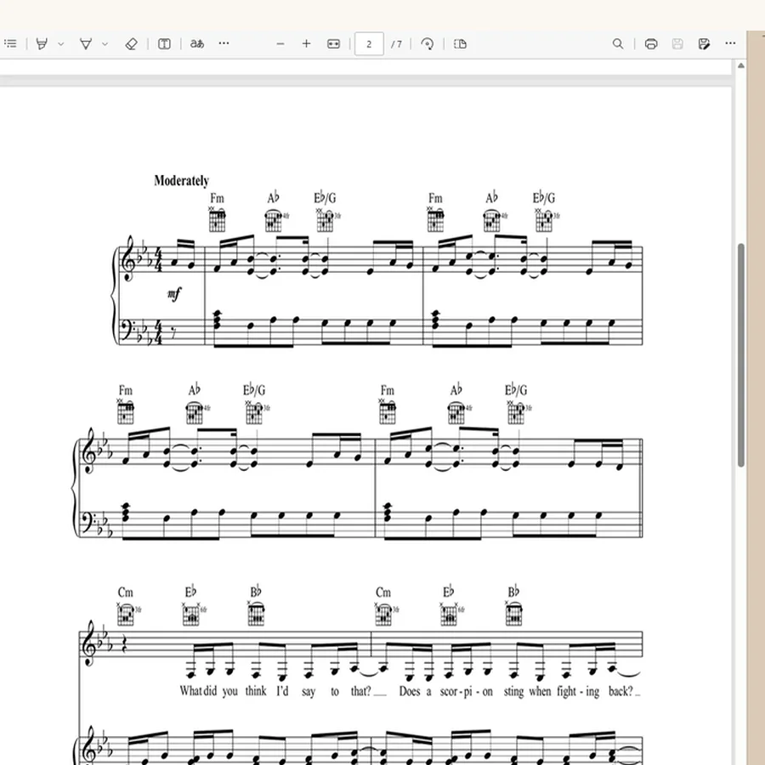Toggle the Page view layout button
This screenshot has width=765, height=765.
[460, 44]
